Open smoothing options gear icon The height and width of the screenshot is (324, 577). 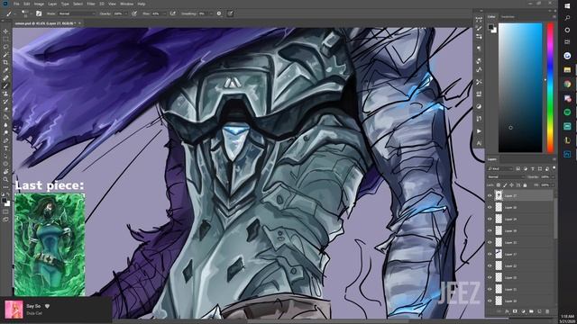click(219, 13)
